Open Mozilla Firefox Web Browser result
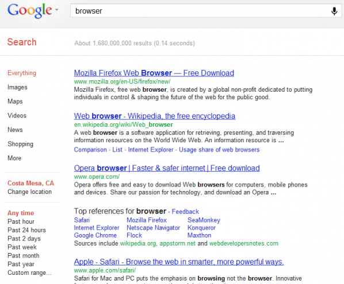Screen dimensions: 344x284 pyautogui.click(x=154, y=73)
